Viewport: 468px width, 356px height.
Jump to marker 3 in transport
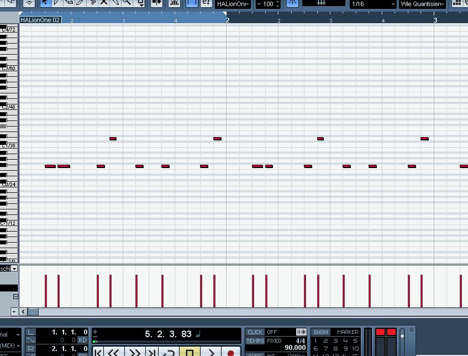point(335,341)
